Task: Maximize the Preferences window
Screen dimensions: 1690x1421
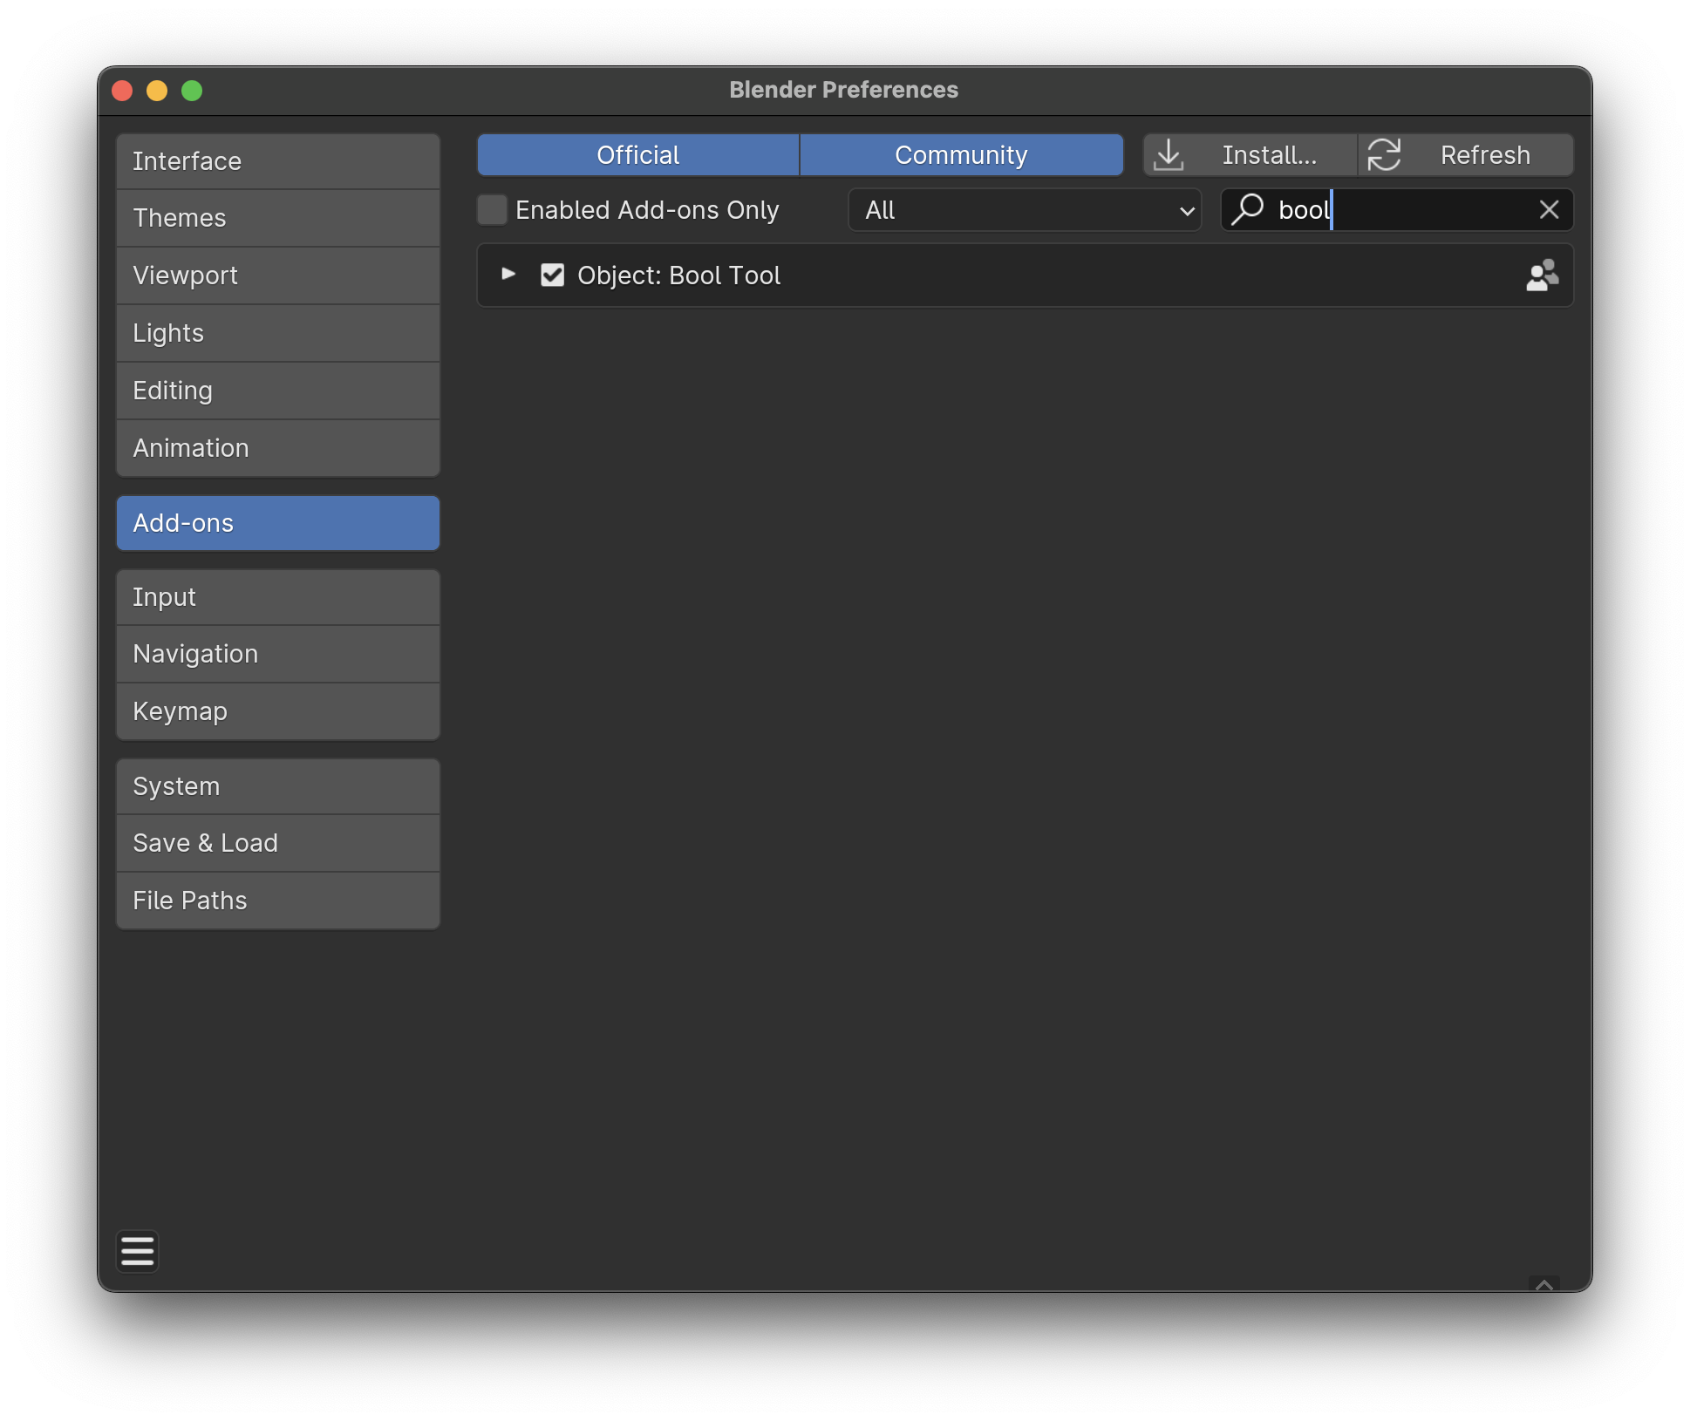Action: tap(192, 91)
